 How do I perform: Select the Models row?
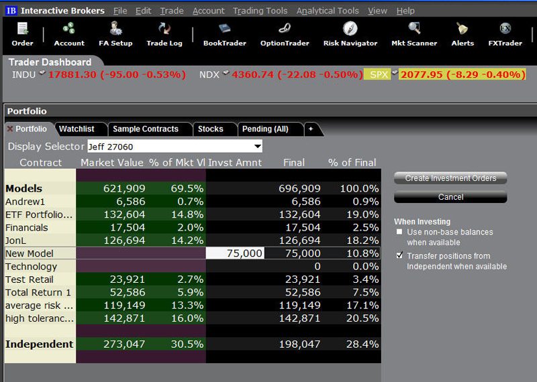pos(193,188)
